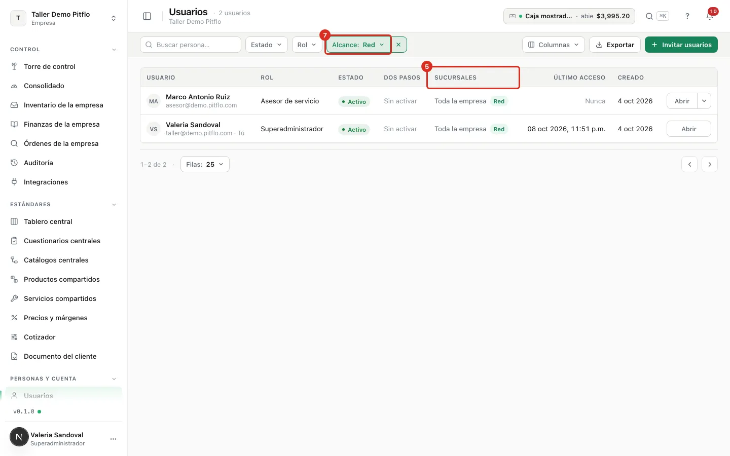Focus the Buscar persona search field
Screen dimensions: 730x456
click(191, 45)
